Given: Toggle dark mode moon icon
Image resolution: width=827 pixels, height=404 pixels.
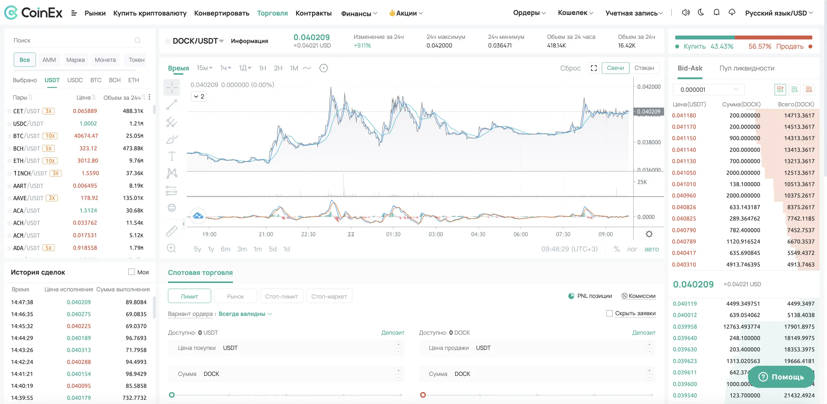Looking at the screenshot, I should 701,13.
